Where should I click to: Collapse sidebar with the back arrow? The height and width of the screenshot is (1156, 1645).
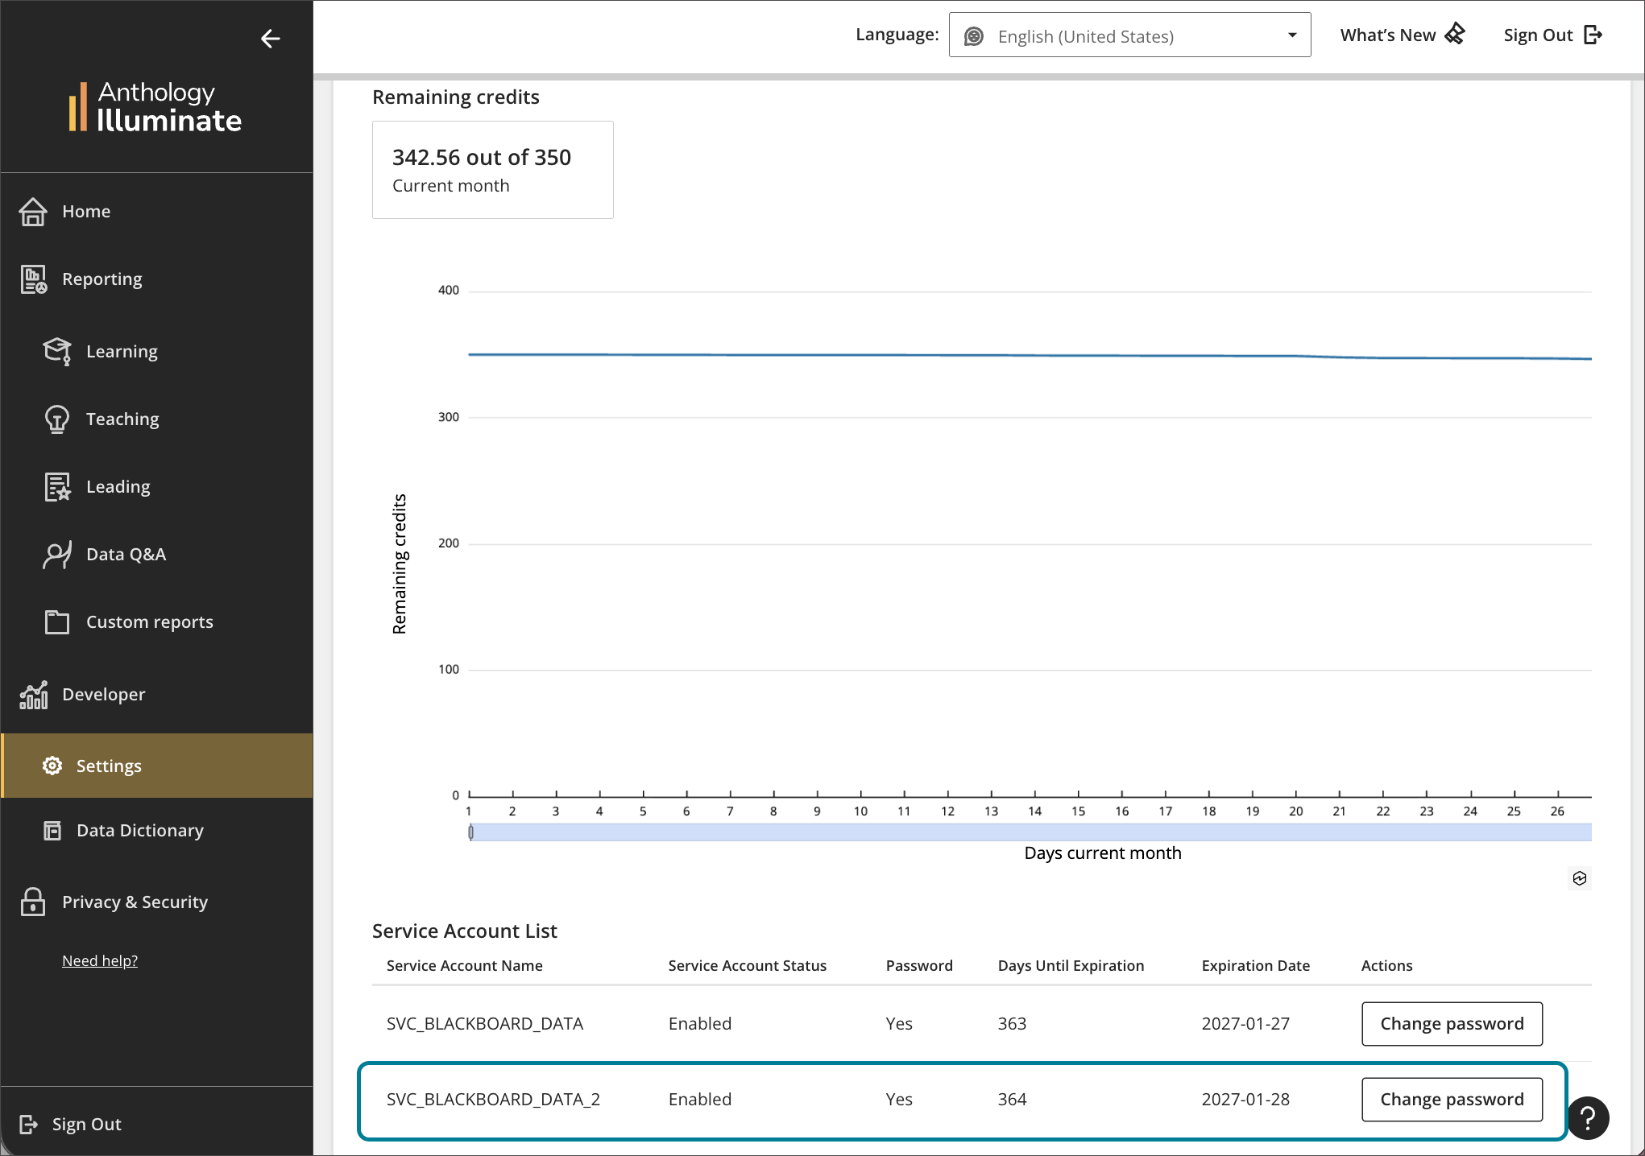(271, 39)
